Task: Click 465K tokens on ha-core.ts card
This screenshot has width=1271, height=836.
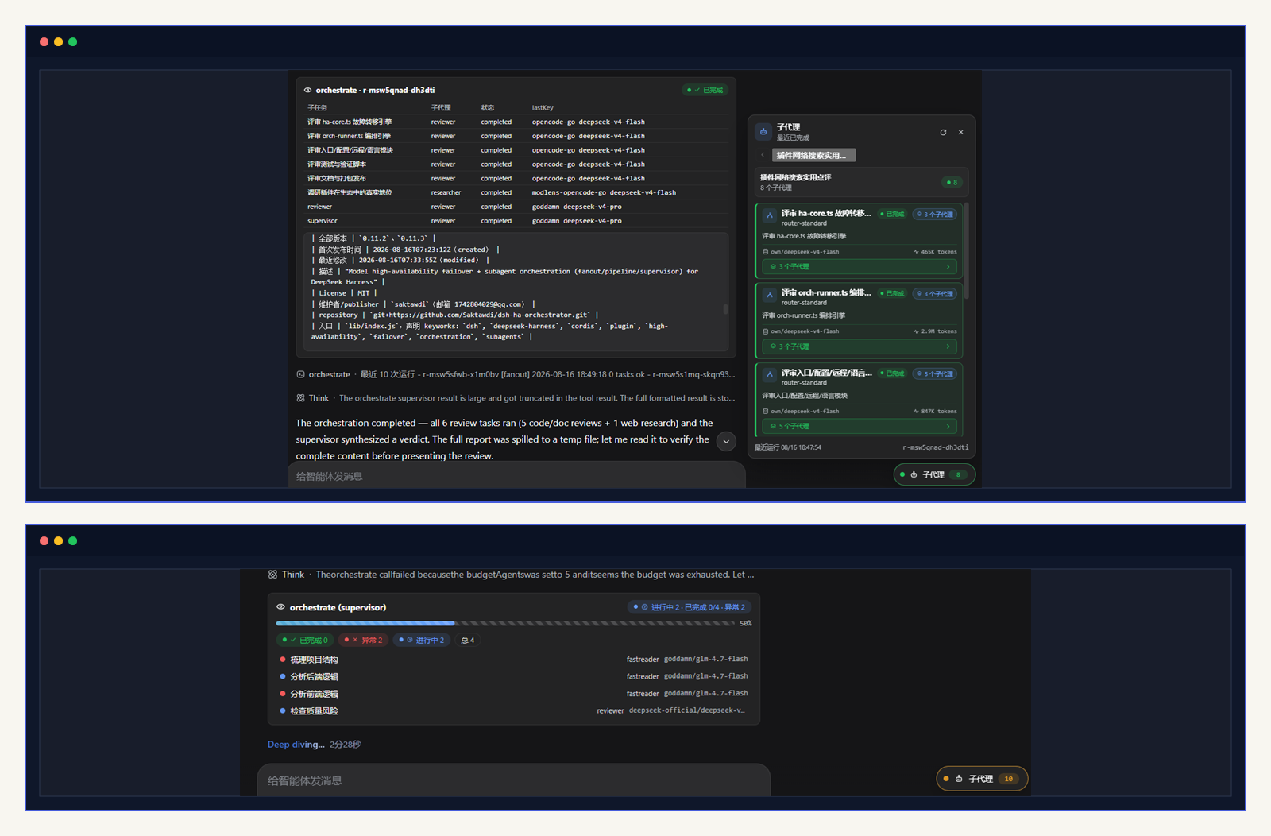Action: pos(935,252)
